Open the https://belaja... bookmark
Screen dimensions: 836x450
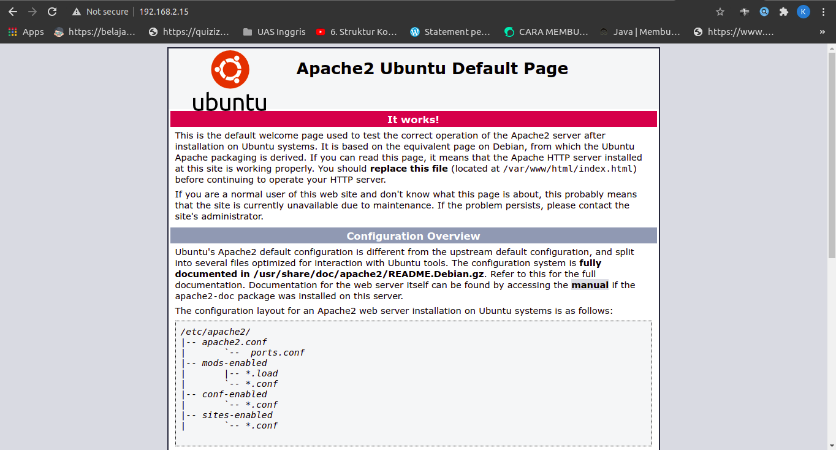coord(95,32)
